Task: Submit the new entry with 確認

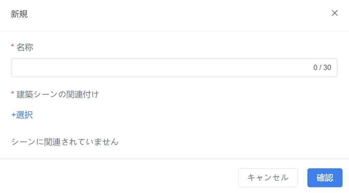Action: pyautogui.click(x=325, y=178)
